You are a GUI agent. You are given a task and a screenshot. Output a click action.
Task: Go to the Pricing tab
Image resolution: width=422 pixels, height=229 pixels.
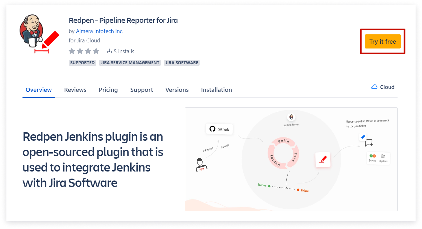click(x=108, y=90)
